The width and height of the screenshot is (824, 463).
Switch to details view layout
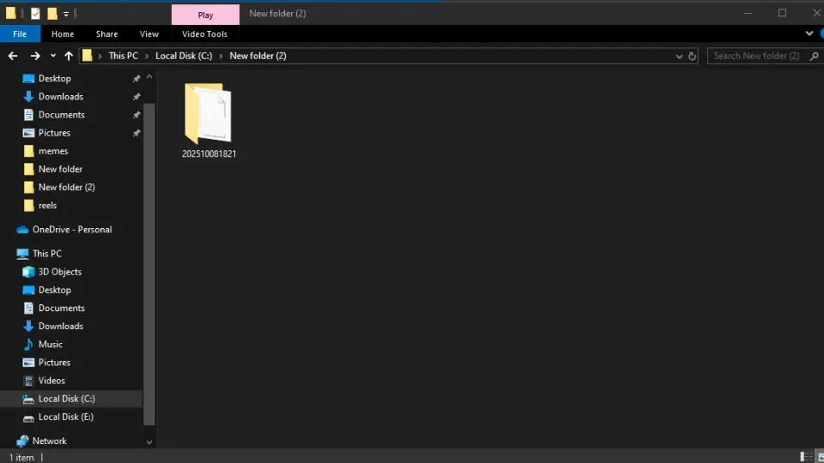click(806, 457)
